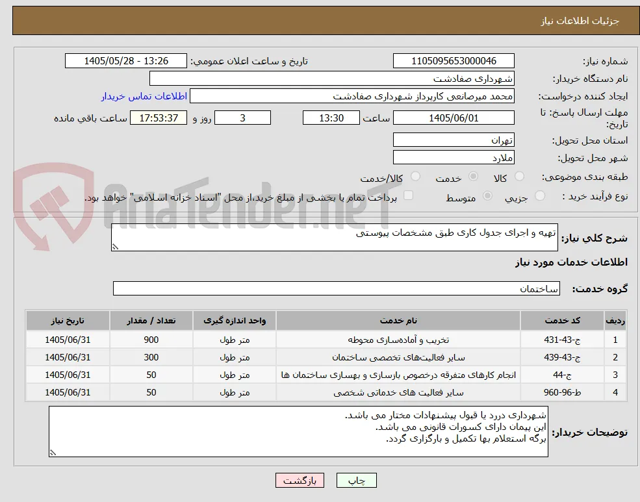The height and width of the screenshot is (502, 640).
Task: Click the city field ملارد
Action: [x=454, y=157]
